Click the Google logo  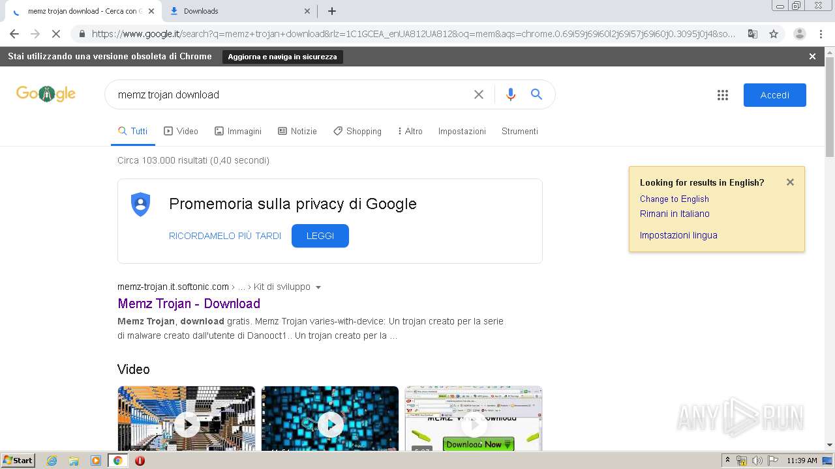[x=46, y=94]
